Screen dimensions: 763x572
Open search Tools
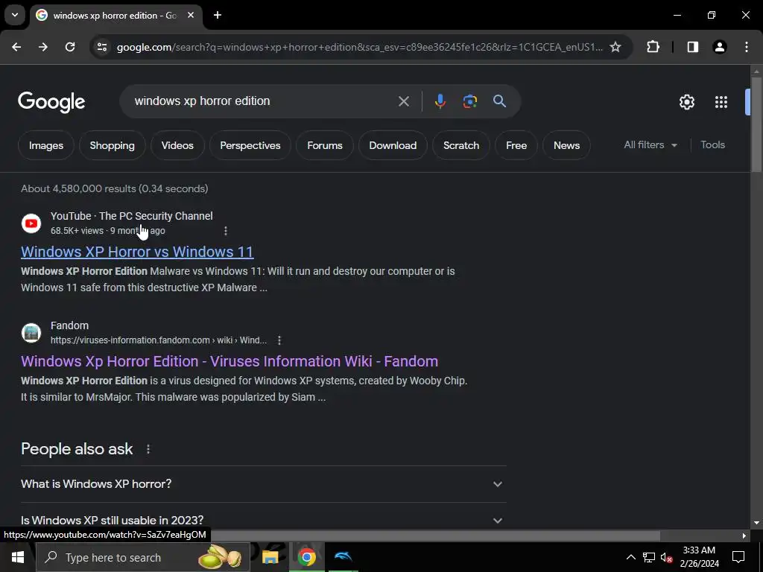[712, 145]
